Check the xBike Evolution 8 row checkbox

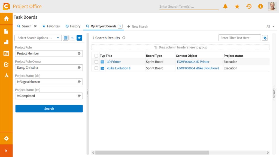[96, 68]
